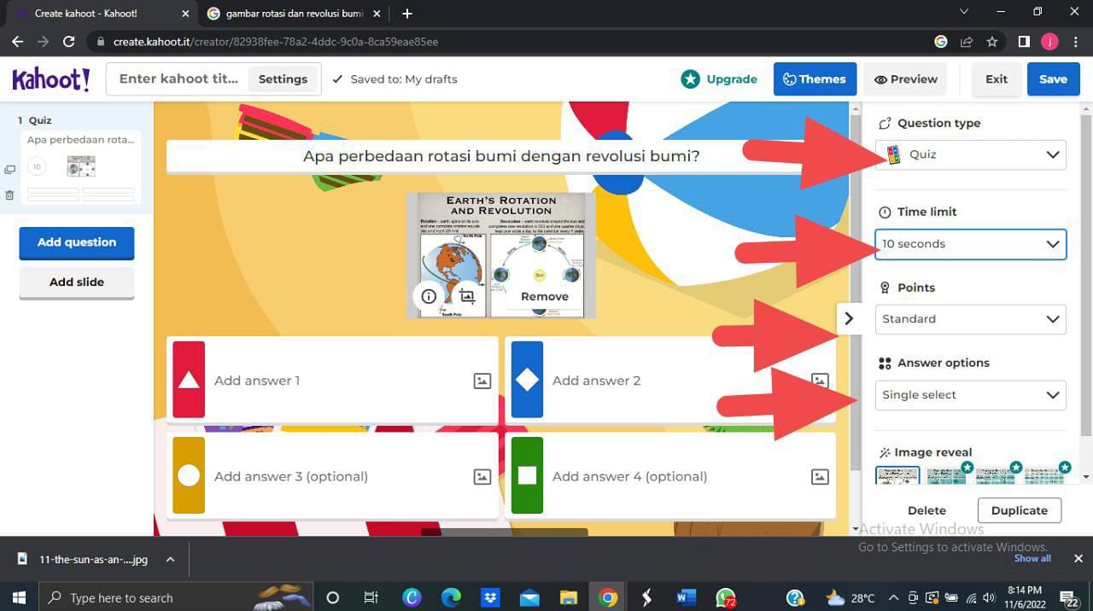Click the Kahoot! logo
The height and width of the screenshot is (611, 1093).
pos(51,79)
